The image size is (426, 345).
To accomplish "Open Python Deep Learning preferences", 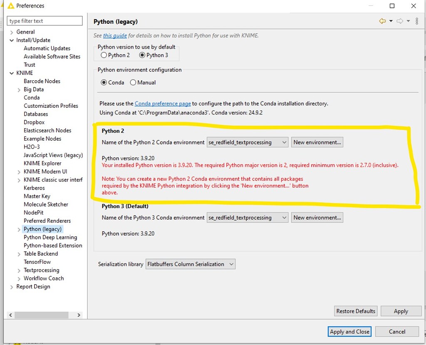I will [x=51, y=237].
